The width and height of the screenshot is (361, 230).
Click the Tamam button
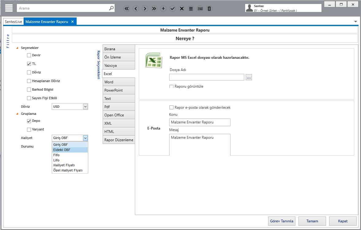pos(312,221)
